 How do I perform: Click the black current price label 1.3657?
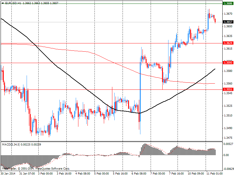tap(228, 22)
